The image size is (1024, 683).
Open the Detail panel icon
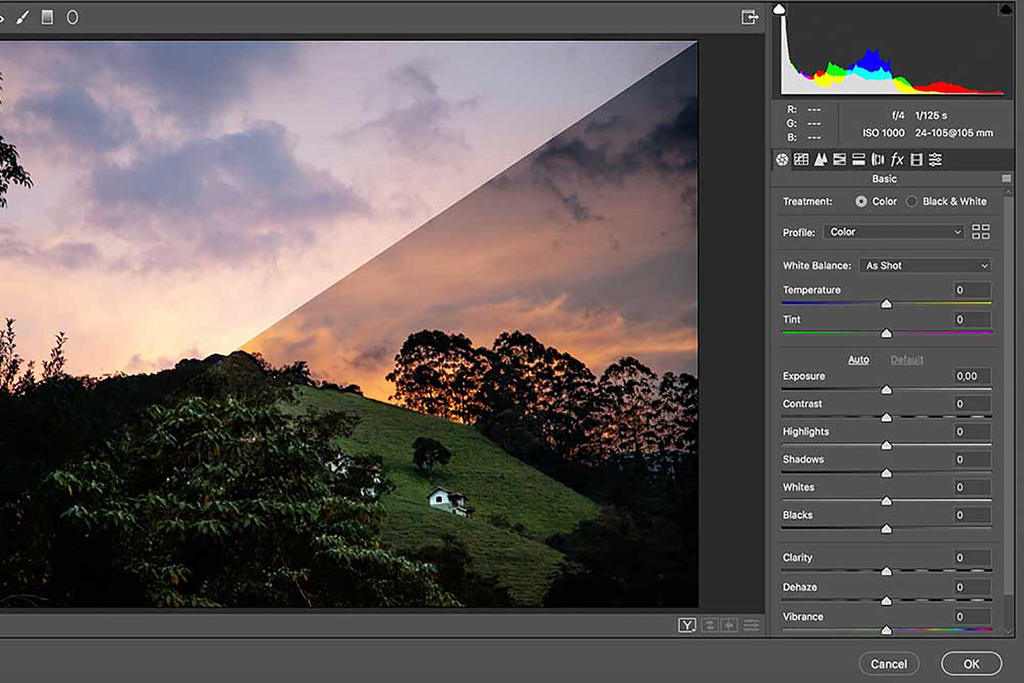coord(820,160)
